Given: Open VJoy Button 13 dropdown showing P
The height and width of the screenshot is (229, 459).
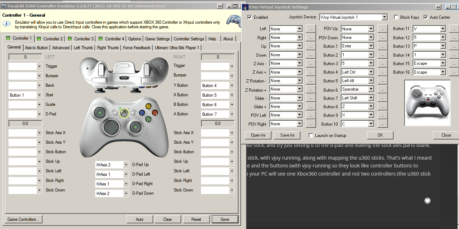Looking at the screenshot, I should tap(443, 46).
